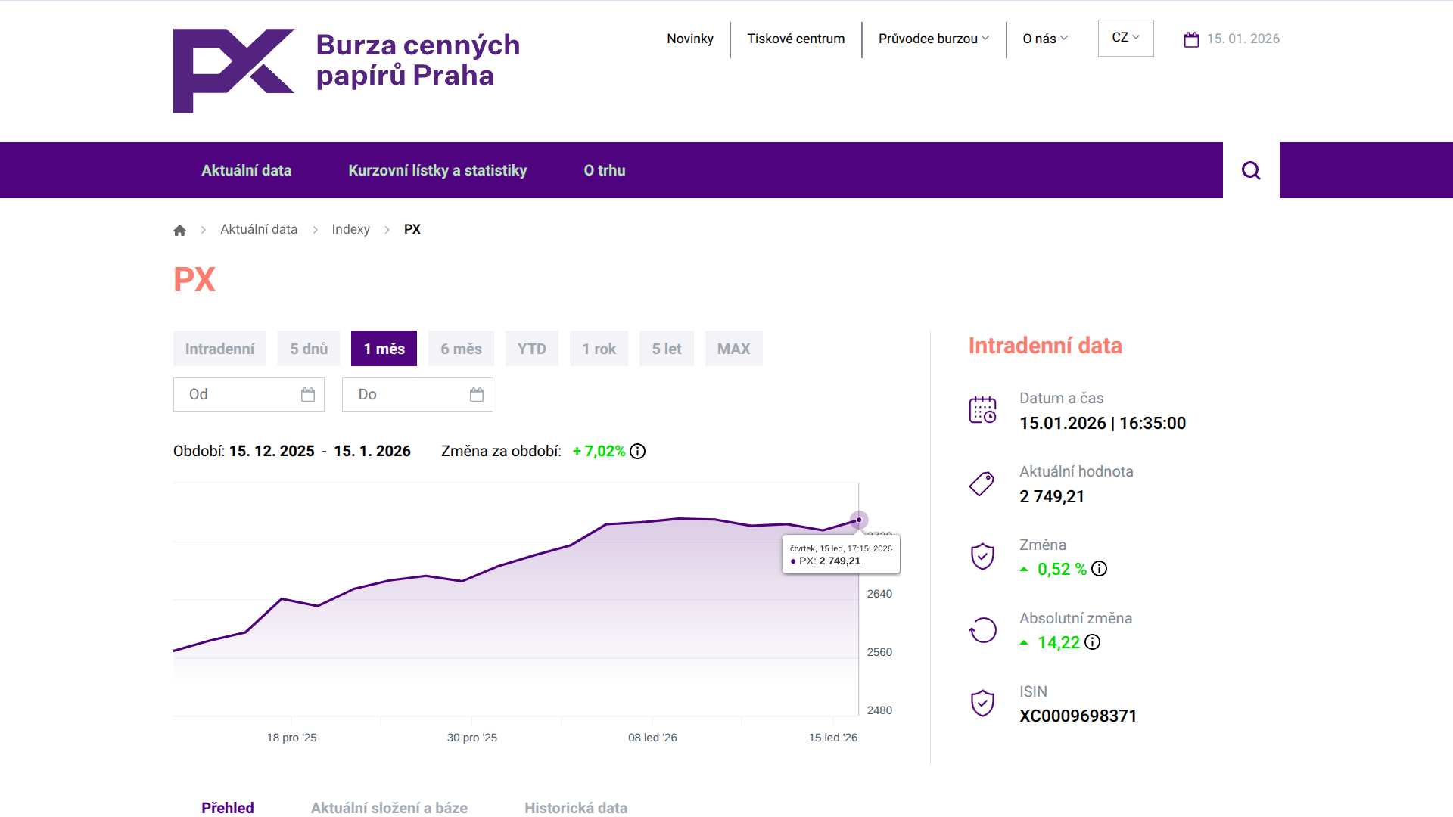Click the PX stock exchange logo
This screenshot has height=817, width=1453.
click(x=234, y=71)
